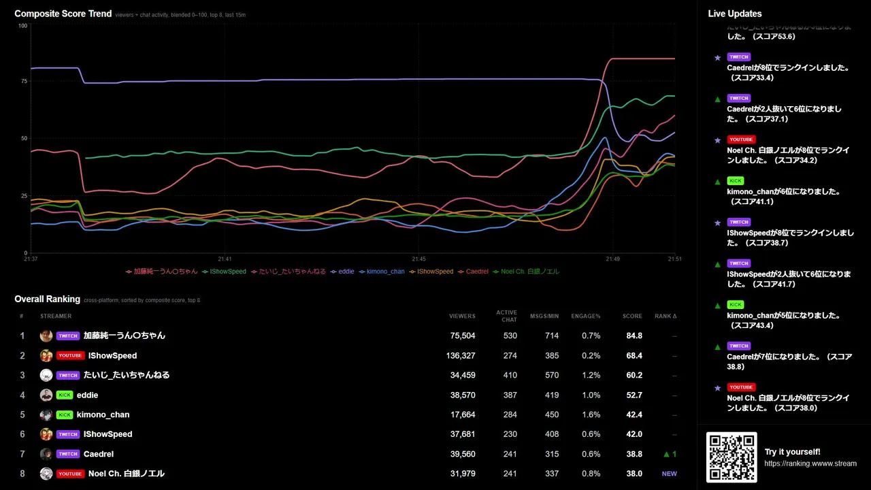Click the avatar of Noel Ch. 白銀ノエル

[46, 474]
